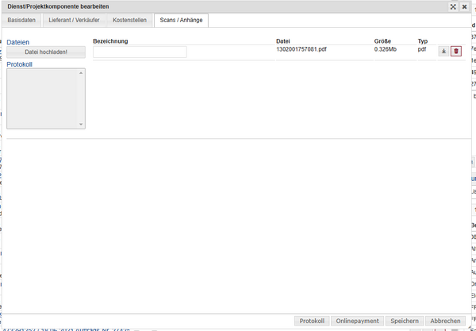This screenshot has height=331, width=476.
Task: Click into the Bezeichnung text field
Action: pyautogui.click(x=140, y=52)
